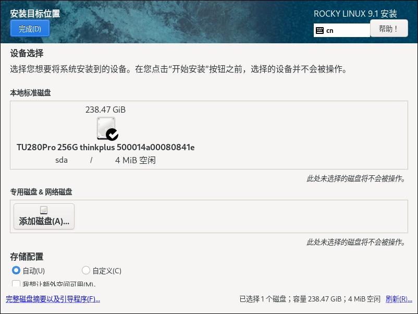Click the small disk icon above 添加磁盘
Image resolution: width=418 pixels, height=314 pixels.
click(44, 210)
